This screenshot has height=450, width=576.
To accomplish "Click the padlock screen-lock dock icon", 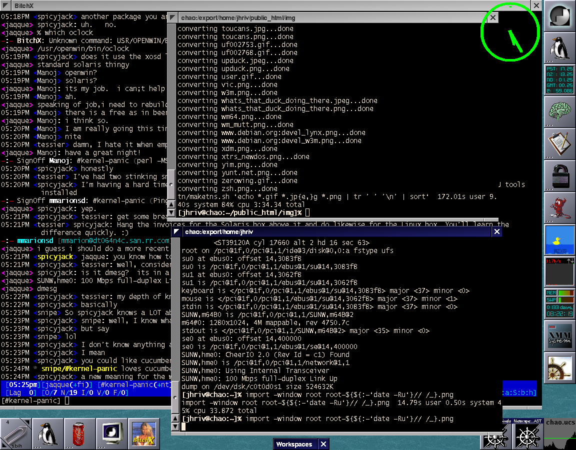I will tap(559, 175).
